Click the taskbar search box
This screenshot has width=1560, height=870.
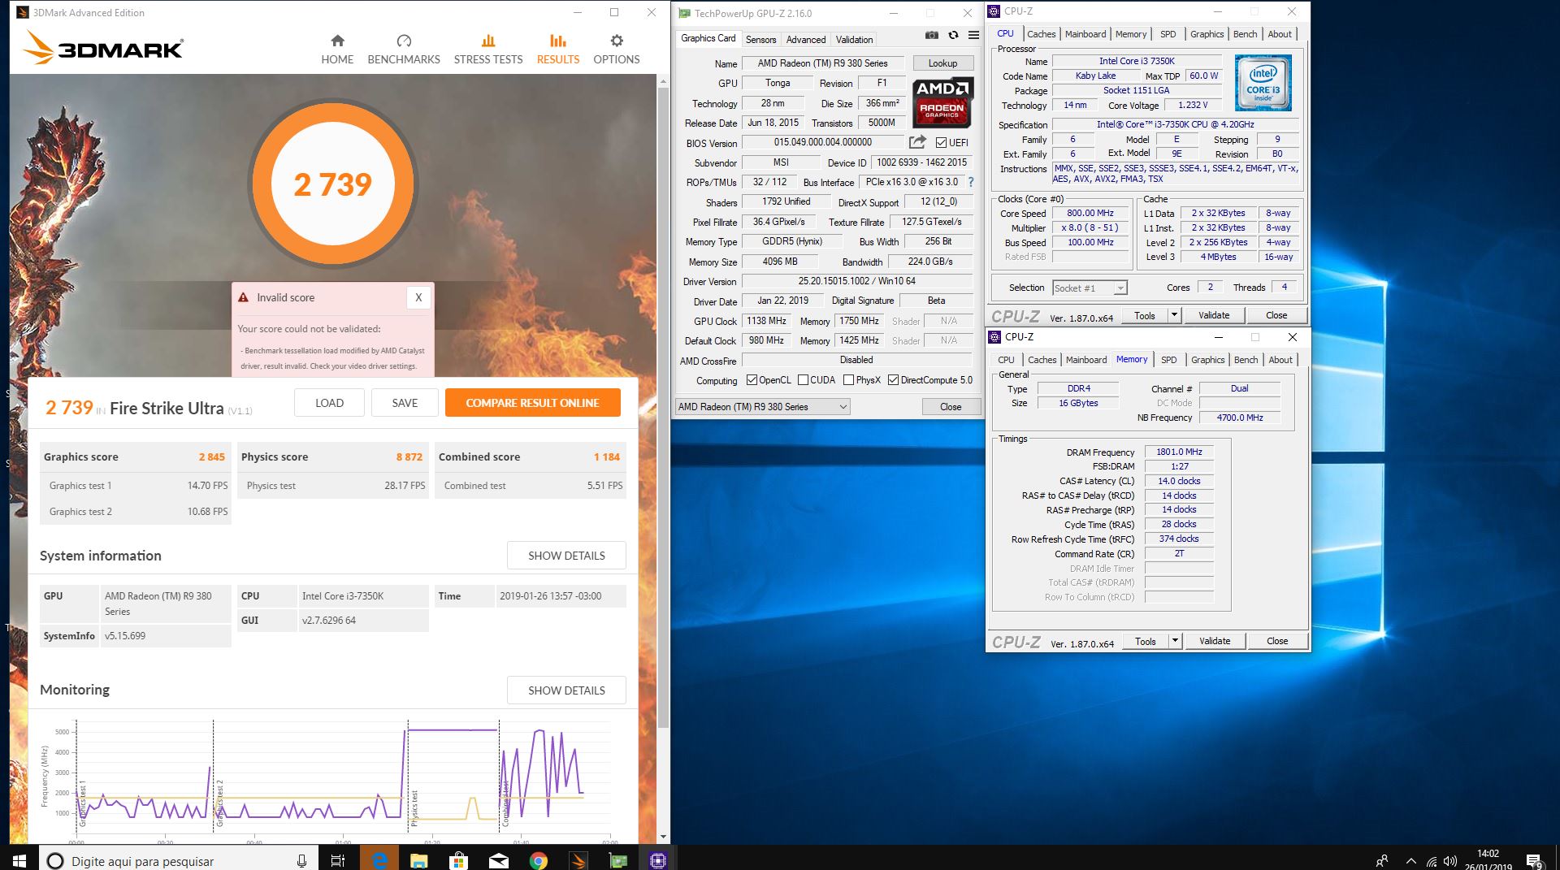(x=177, y=860)
